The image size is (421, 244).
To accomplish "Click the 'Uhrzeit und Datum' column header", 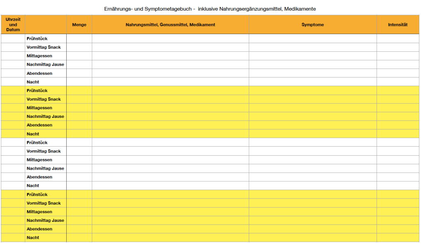I will (x=13, y=24).
